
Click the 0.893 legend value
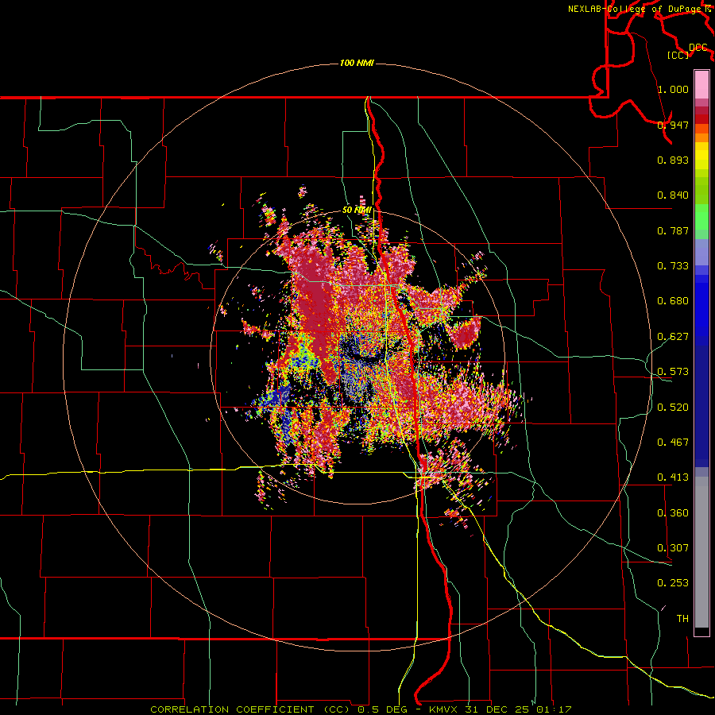coord(673,160)
